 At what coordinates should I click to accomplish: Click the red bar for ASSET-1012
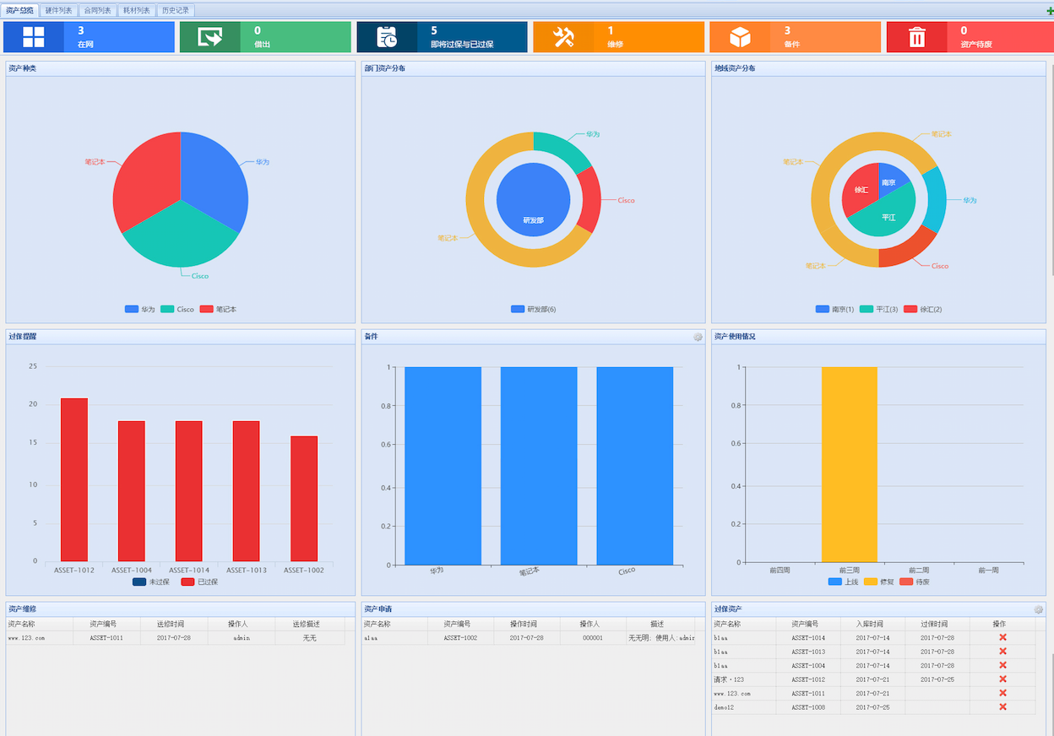74,479
